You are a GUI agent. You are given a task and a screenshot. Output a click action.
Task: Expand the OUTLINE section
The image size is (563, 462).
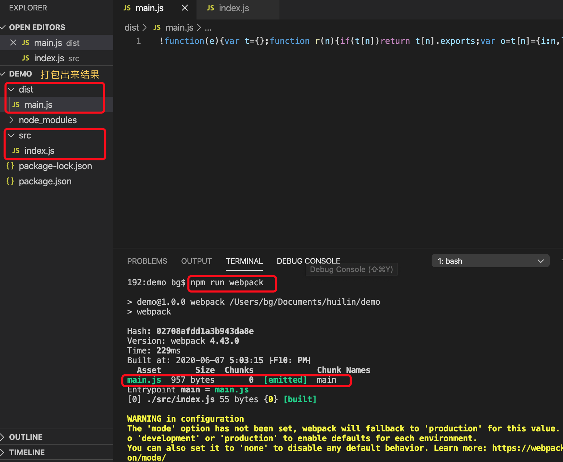point(57,437)
